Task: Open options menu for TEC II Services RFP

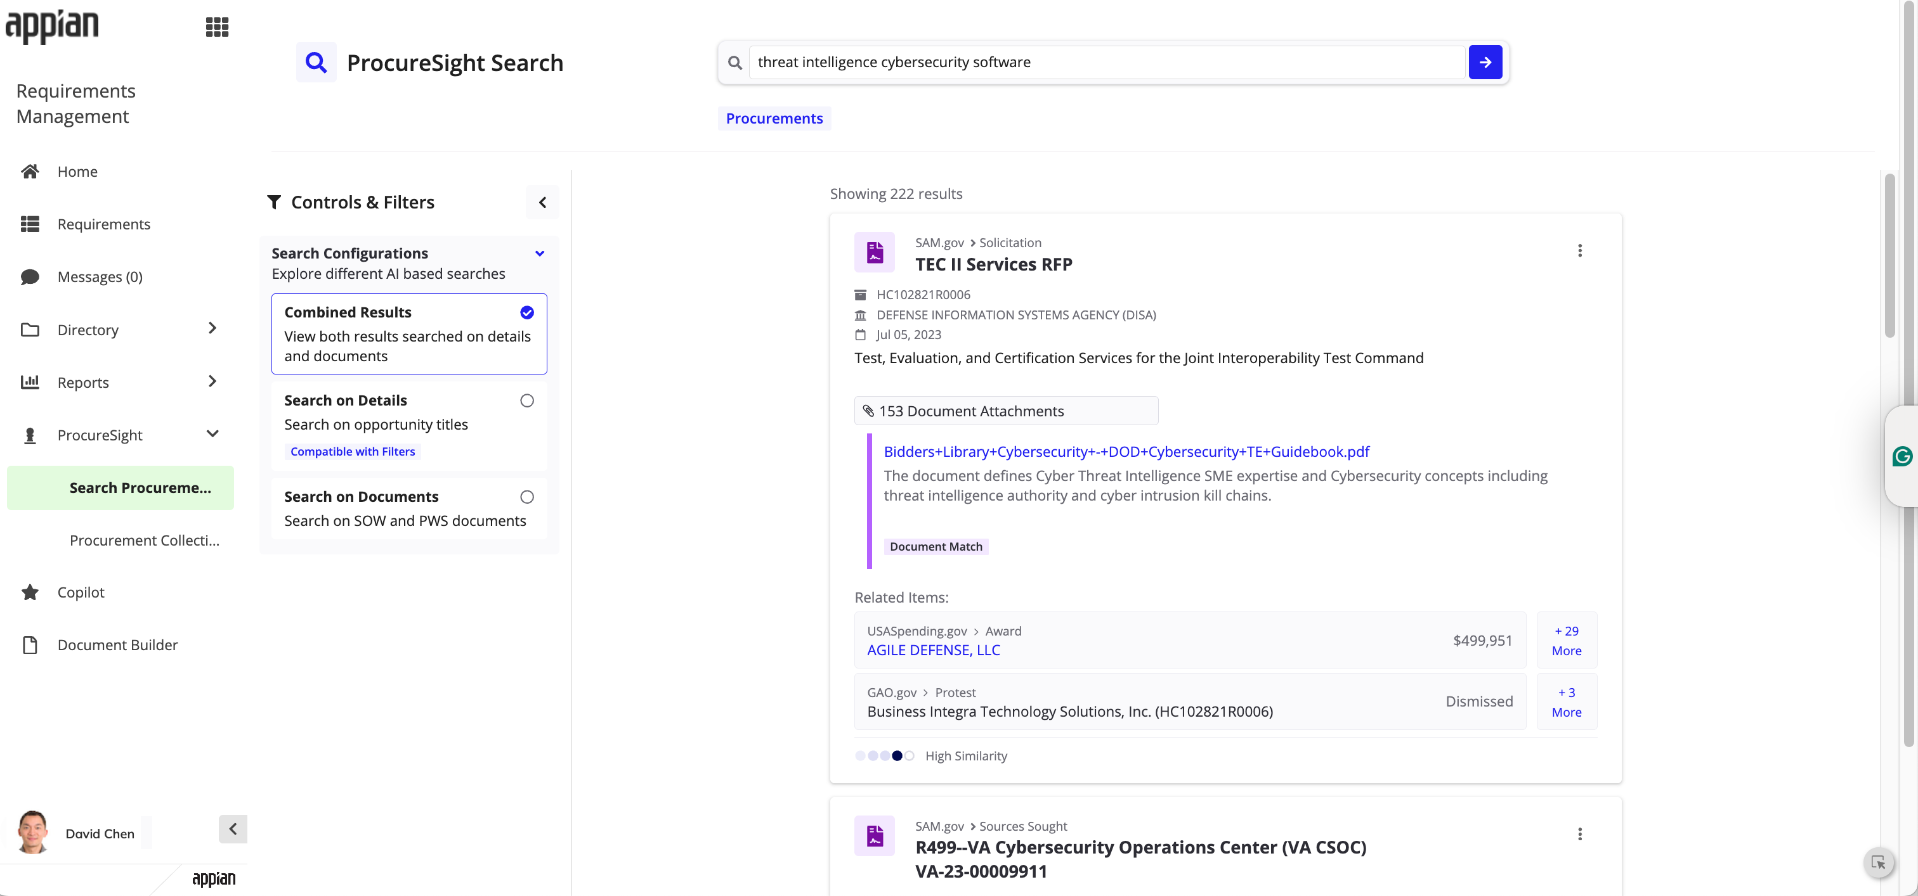Action: [x=1579, y=250]
